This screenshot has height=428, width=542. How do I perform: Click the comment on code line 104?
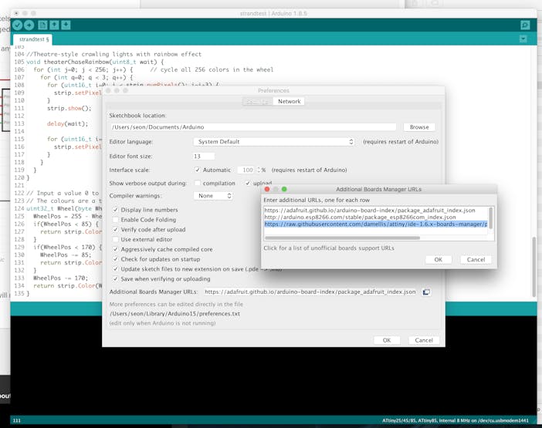(113, 54)
